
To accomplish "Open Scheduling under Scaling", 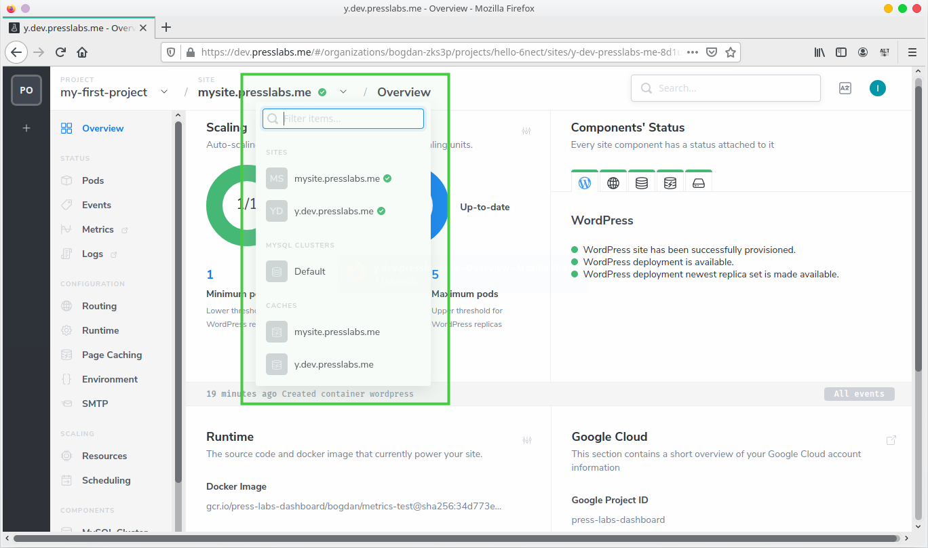I will 95,480.
